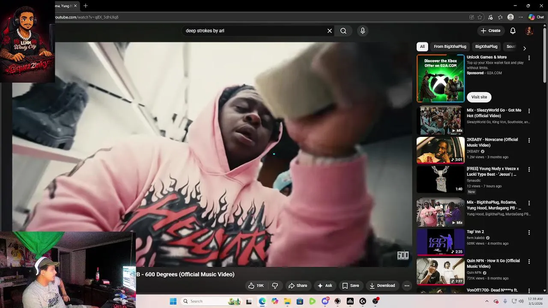Open Logitech G HUB from taskbar
This screenshot has width=548, height=308.
point(363,301)
